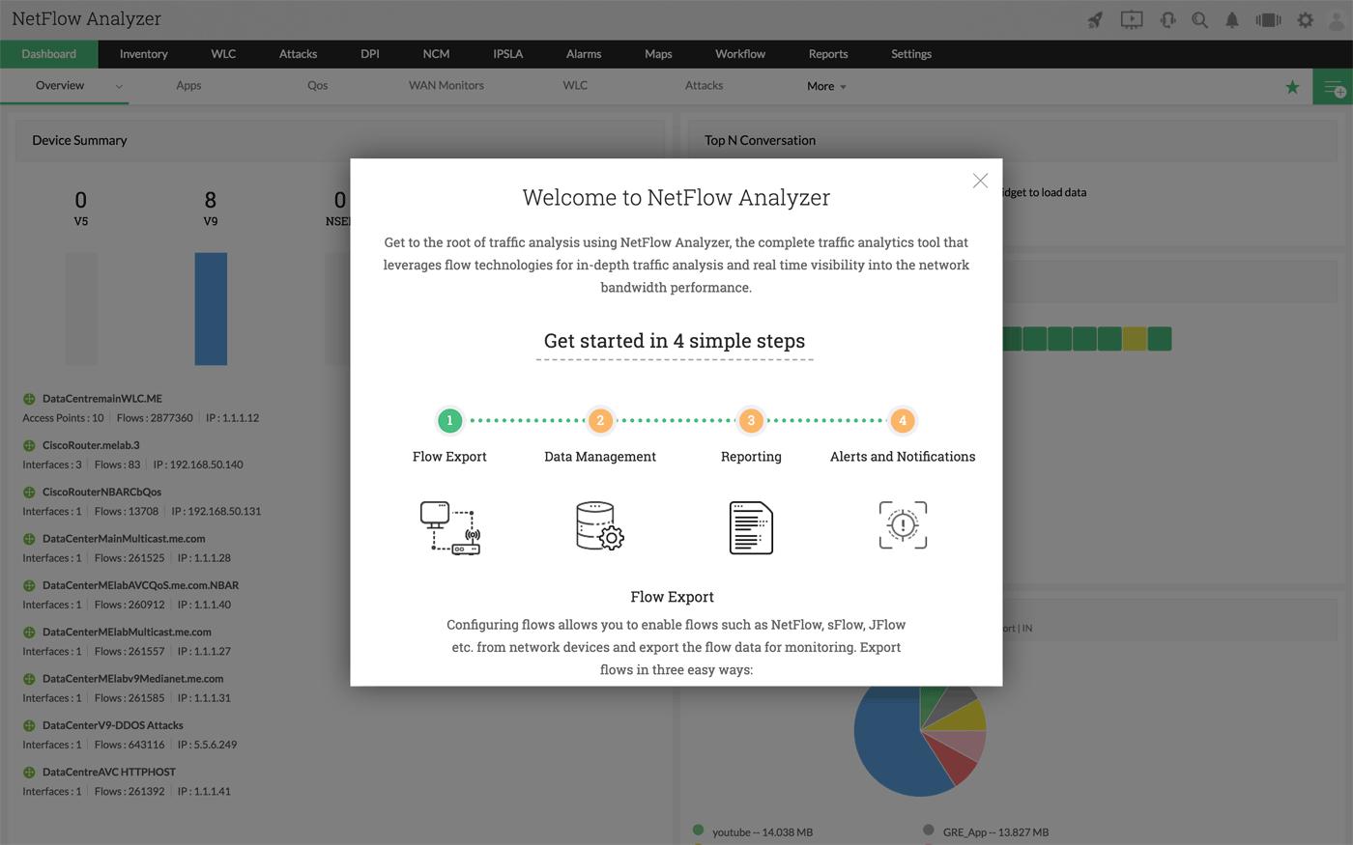
Task: Open CiscoRouter.melab.3 device link
Action: [x=91, y=445]
